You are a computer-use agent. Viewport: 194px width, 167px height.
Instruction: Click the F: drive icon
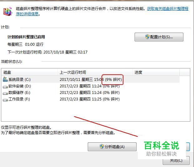pos(5,100)
